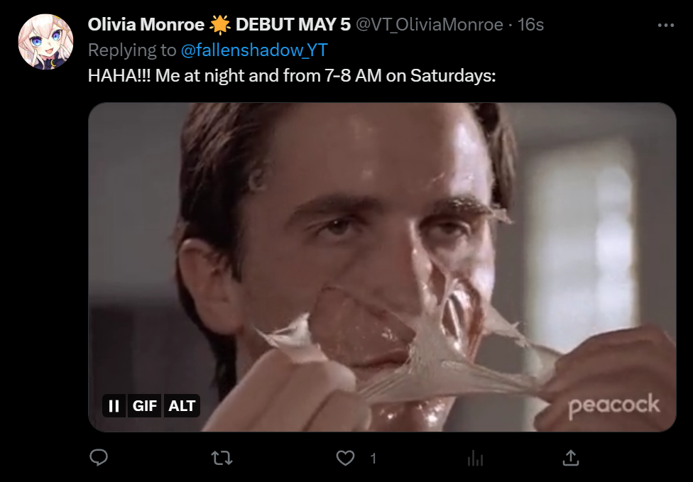Click the tweet text starting with HAHA
Screen dimensions: 693x482
tap(291, 75)
